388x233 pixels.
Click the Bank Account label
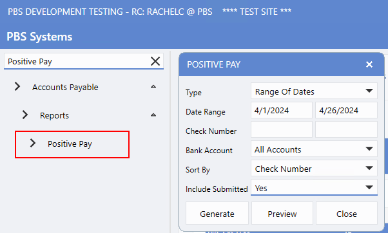tap(209, 151)
